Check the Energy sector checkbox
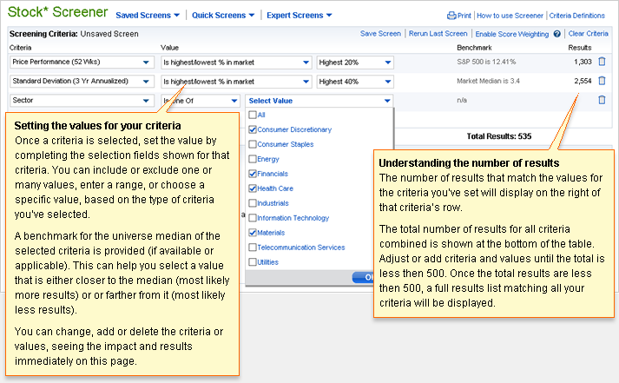 pos(253,159)
